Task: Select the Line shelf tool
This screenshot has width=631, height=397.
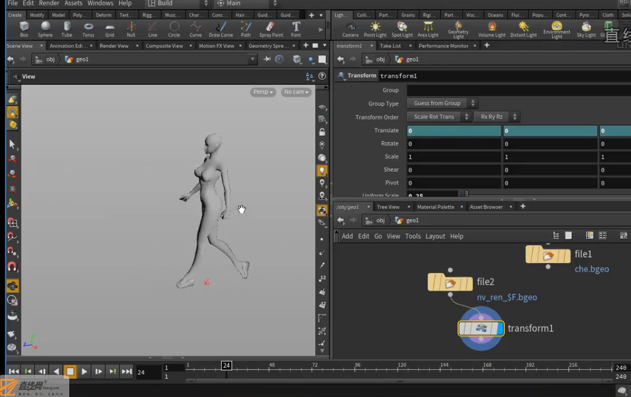Action: click(152, 29)
